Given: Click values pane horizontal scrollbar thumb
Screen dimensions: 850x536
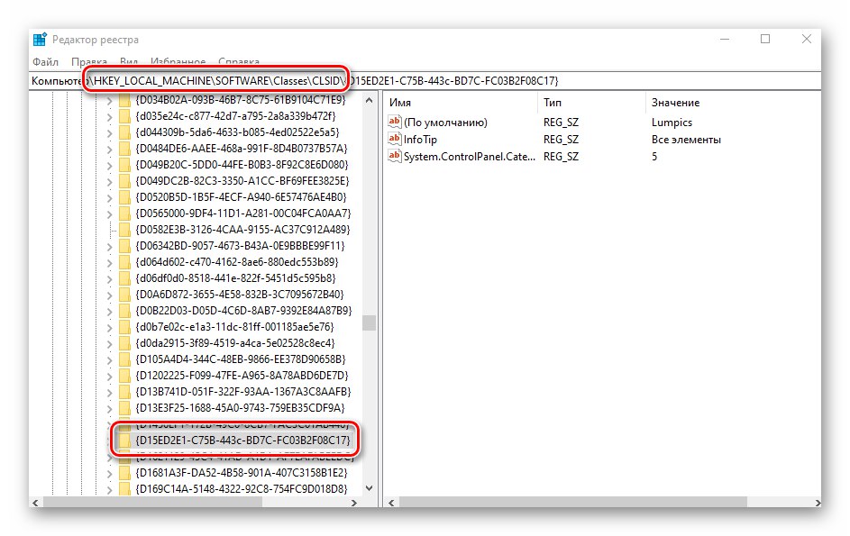Looking at the screenshot, I should click(x=573, y=503).
